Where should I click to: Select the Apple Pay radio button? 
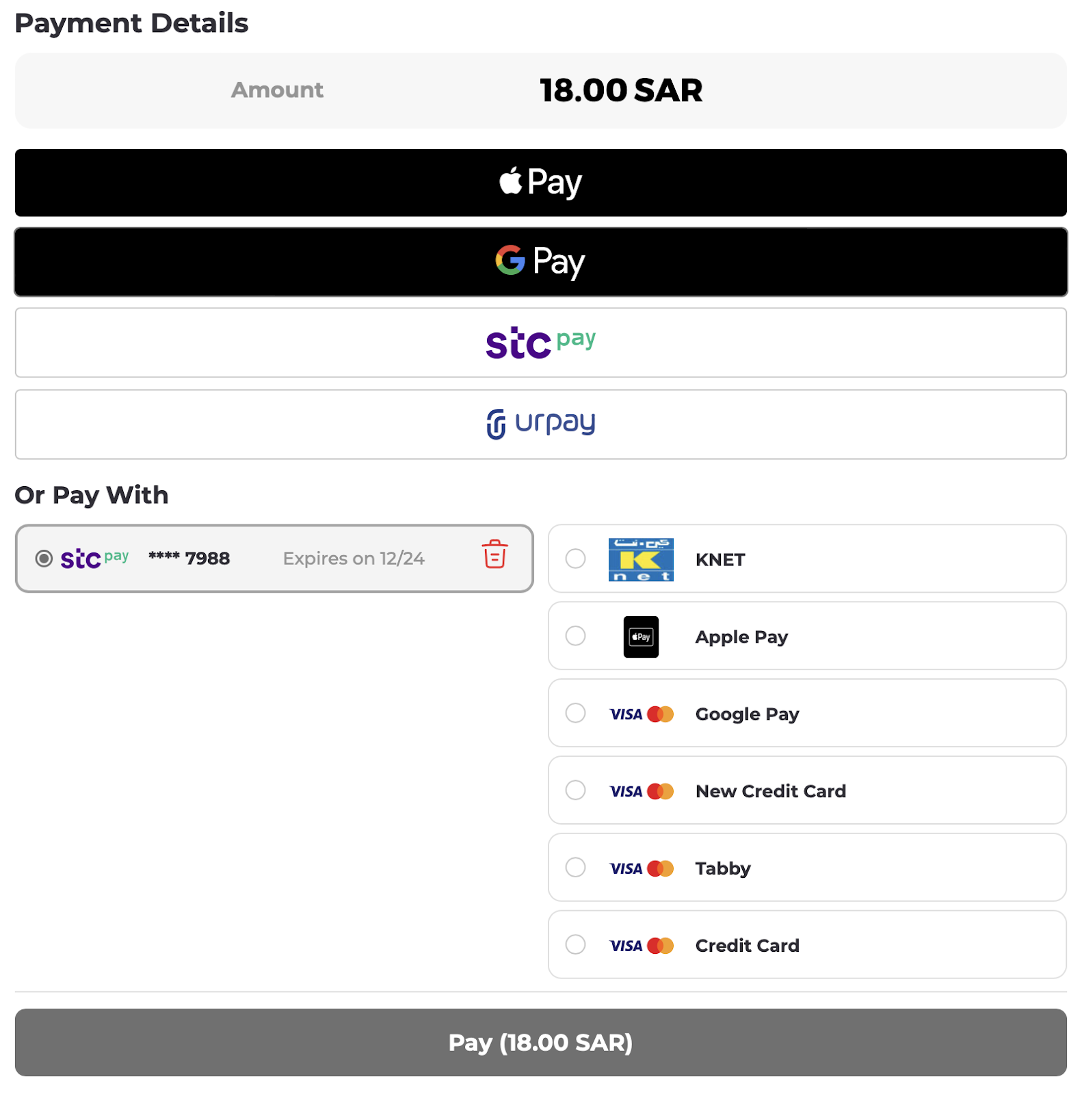click(575, 636)
